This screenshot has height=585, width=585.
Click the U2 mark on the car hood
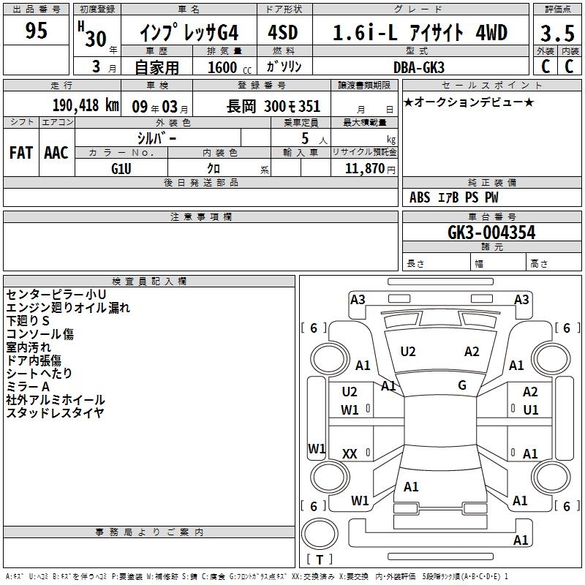[408, 352]
